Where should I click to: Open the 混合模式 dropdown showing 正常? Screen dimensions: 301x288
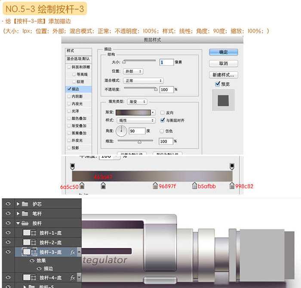(143, 80)
